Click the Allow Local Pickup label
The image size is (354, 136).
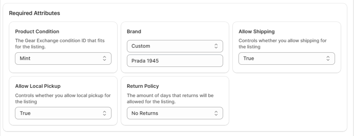point(38,86)
